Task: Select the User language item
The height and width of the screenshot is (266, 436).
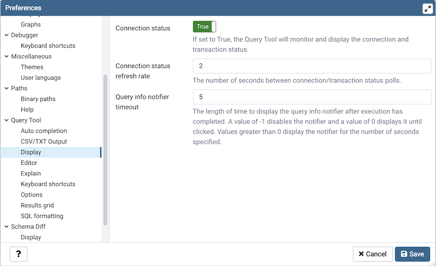Action: pos(41,78)
